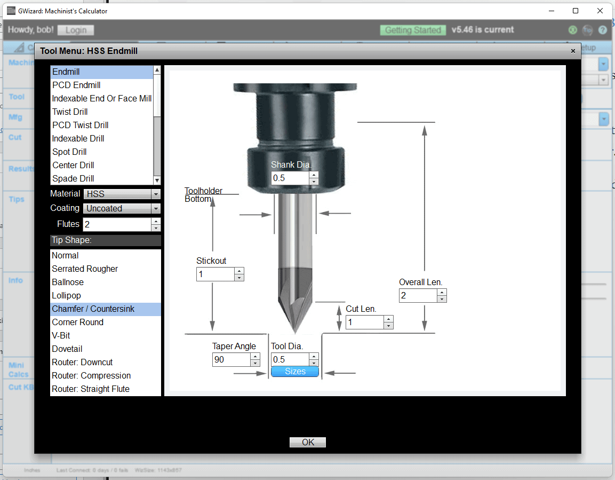Click the Tip lightbulb icon in the header
The height and width of the screenshot is (480, 615).
tap(588, 30)
